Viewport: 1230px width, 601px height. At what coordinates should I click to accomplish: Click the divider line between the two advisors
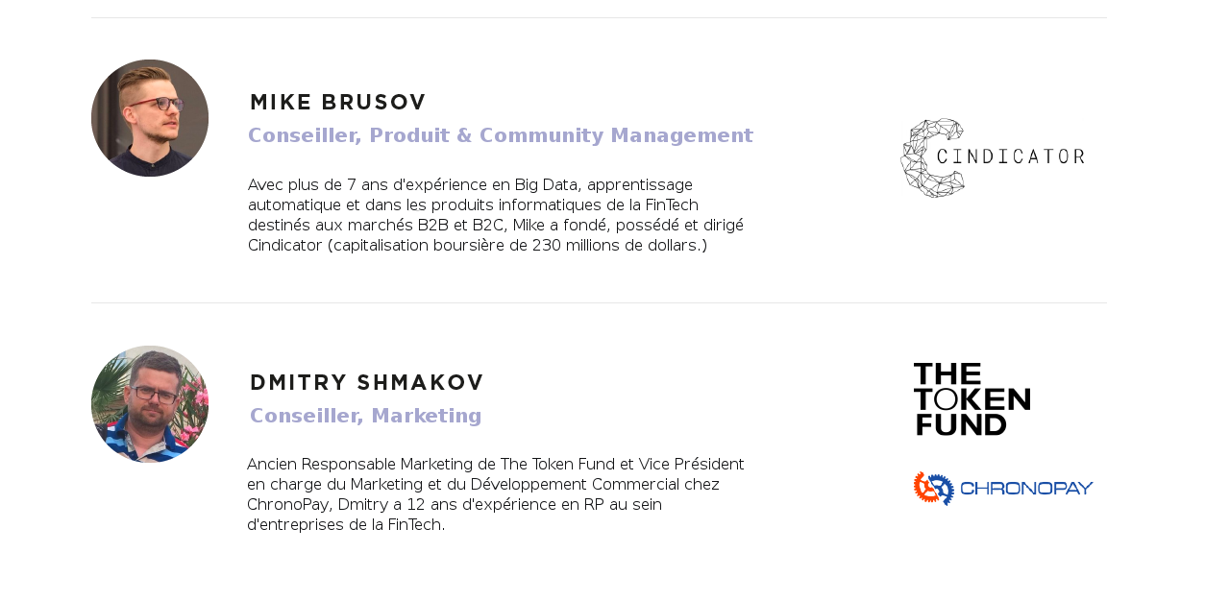click(x=599, y=302)
